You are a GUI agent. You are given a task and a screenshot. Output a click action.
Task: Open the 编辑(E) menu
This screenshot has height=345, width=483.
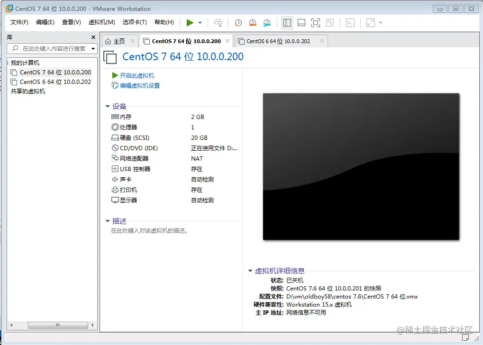click(45, 22)
